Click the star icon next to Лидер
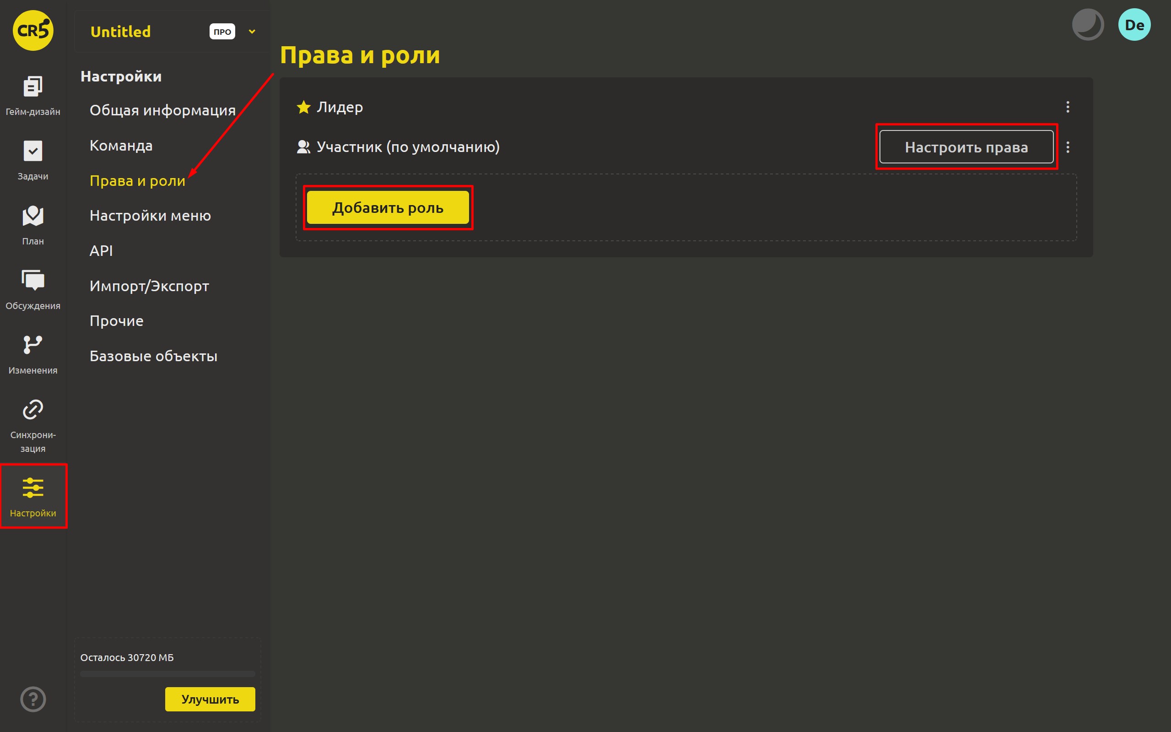Viewport: 1171px width, 732px height. click(x=303, y=107)
